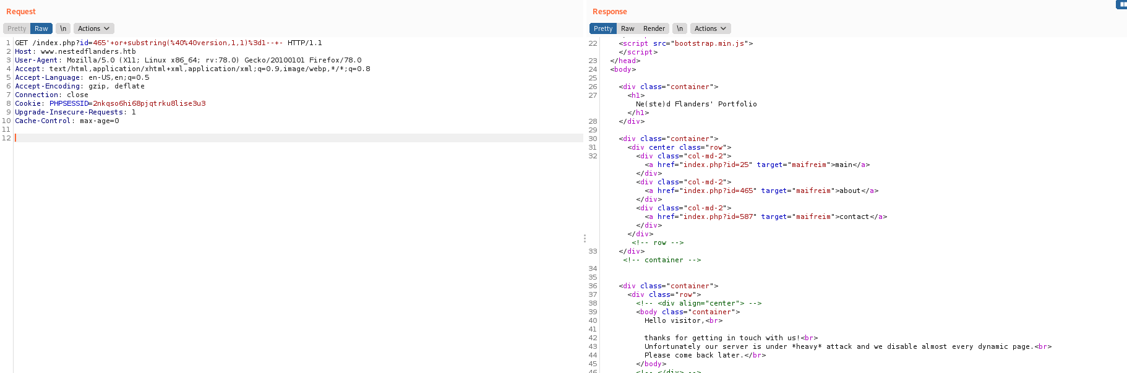The width and height of the screenshot is (1127, 373).
Task: Click the index.php?id=25 main link line
Action: (x=757, y=165)
